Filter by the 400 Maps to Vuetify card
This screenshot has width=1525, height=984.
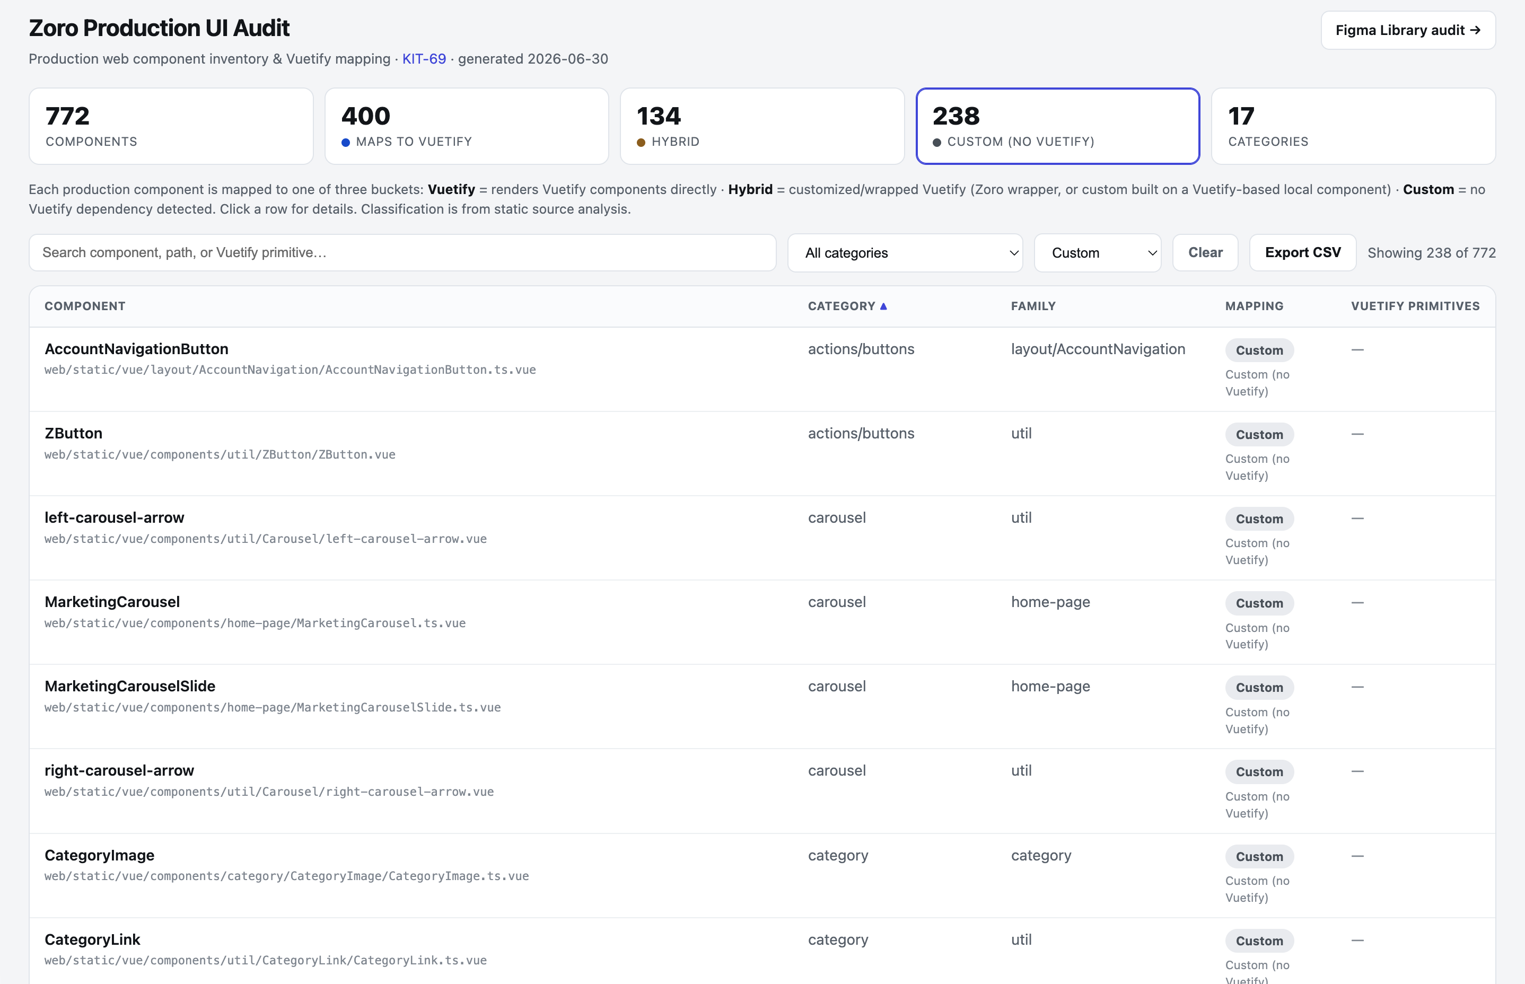(x=467, y=126)
